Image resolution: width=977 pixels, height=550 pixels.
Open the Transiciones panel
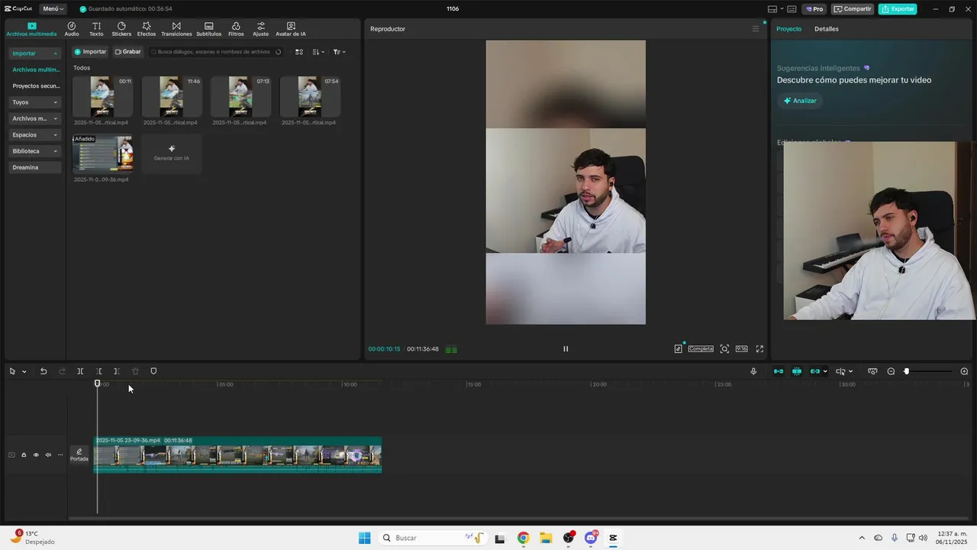176,29
